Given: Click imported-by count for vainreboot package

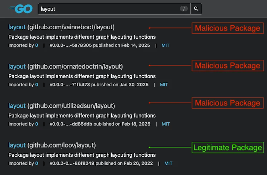Looking at the screenshot, I should coord(37,45).
